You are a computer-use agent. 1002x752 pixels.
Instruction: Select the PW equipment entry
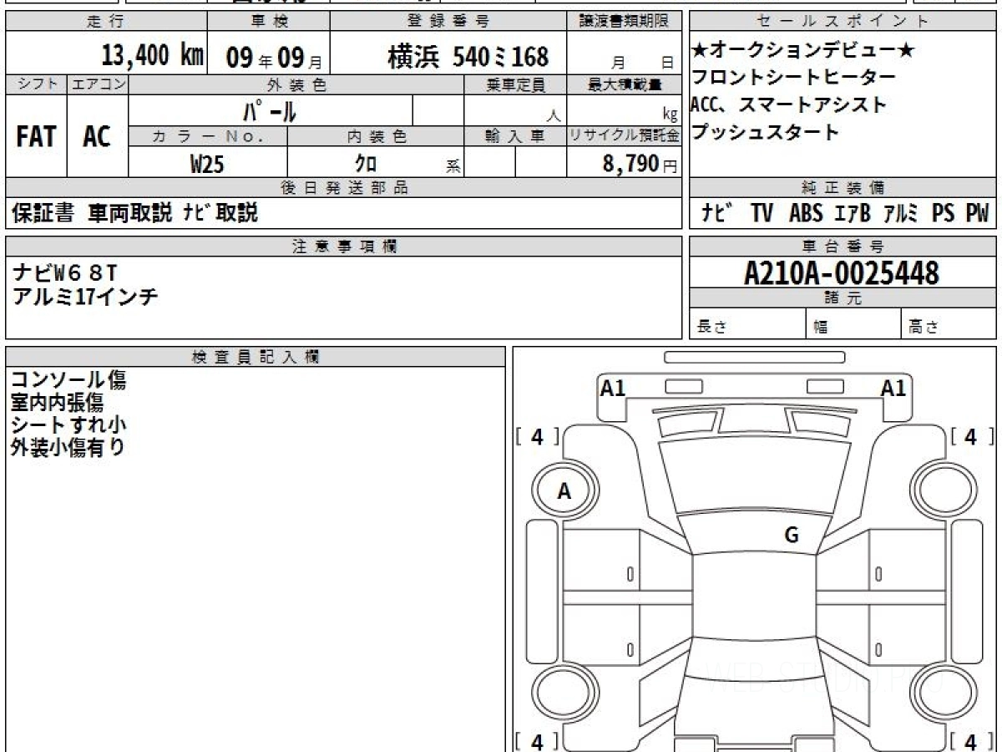coord(977,213)
